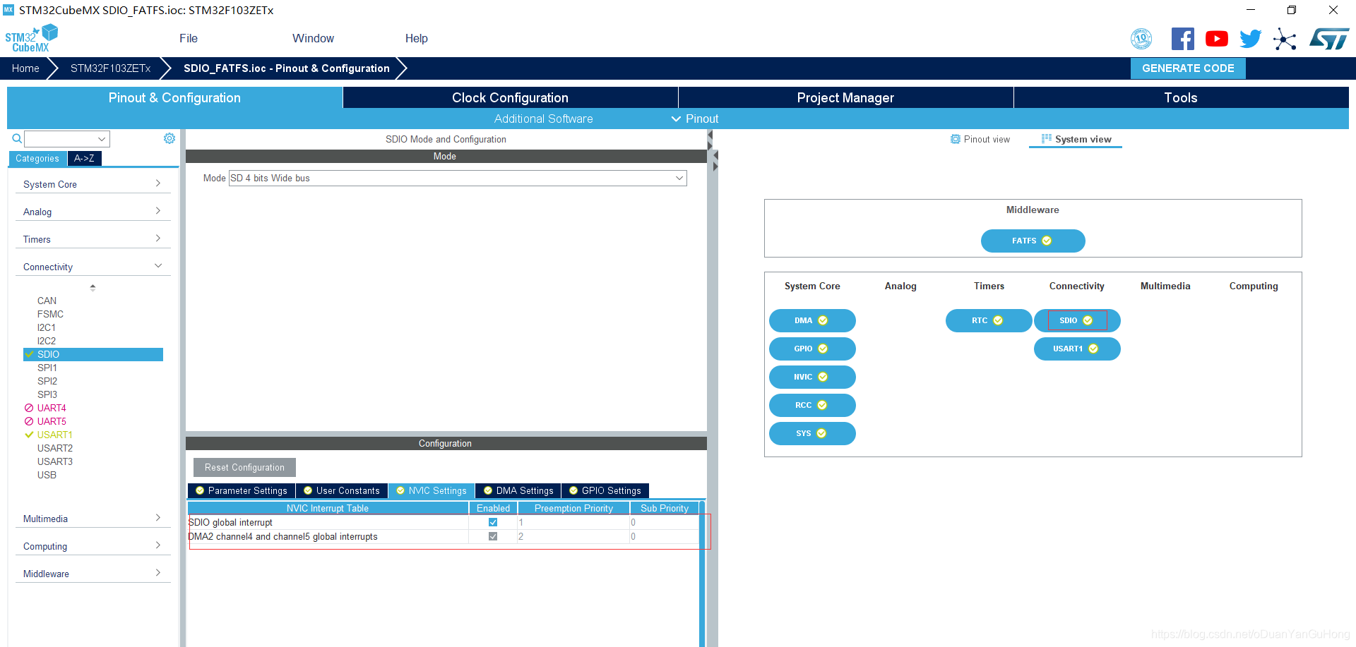Open the GPIO Settings tab
This screenshot has height=647, width=1356.
pyautogui.click(x=605, y=490)
